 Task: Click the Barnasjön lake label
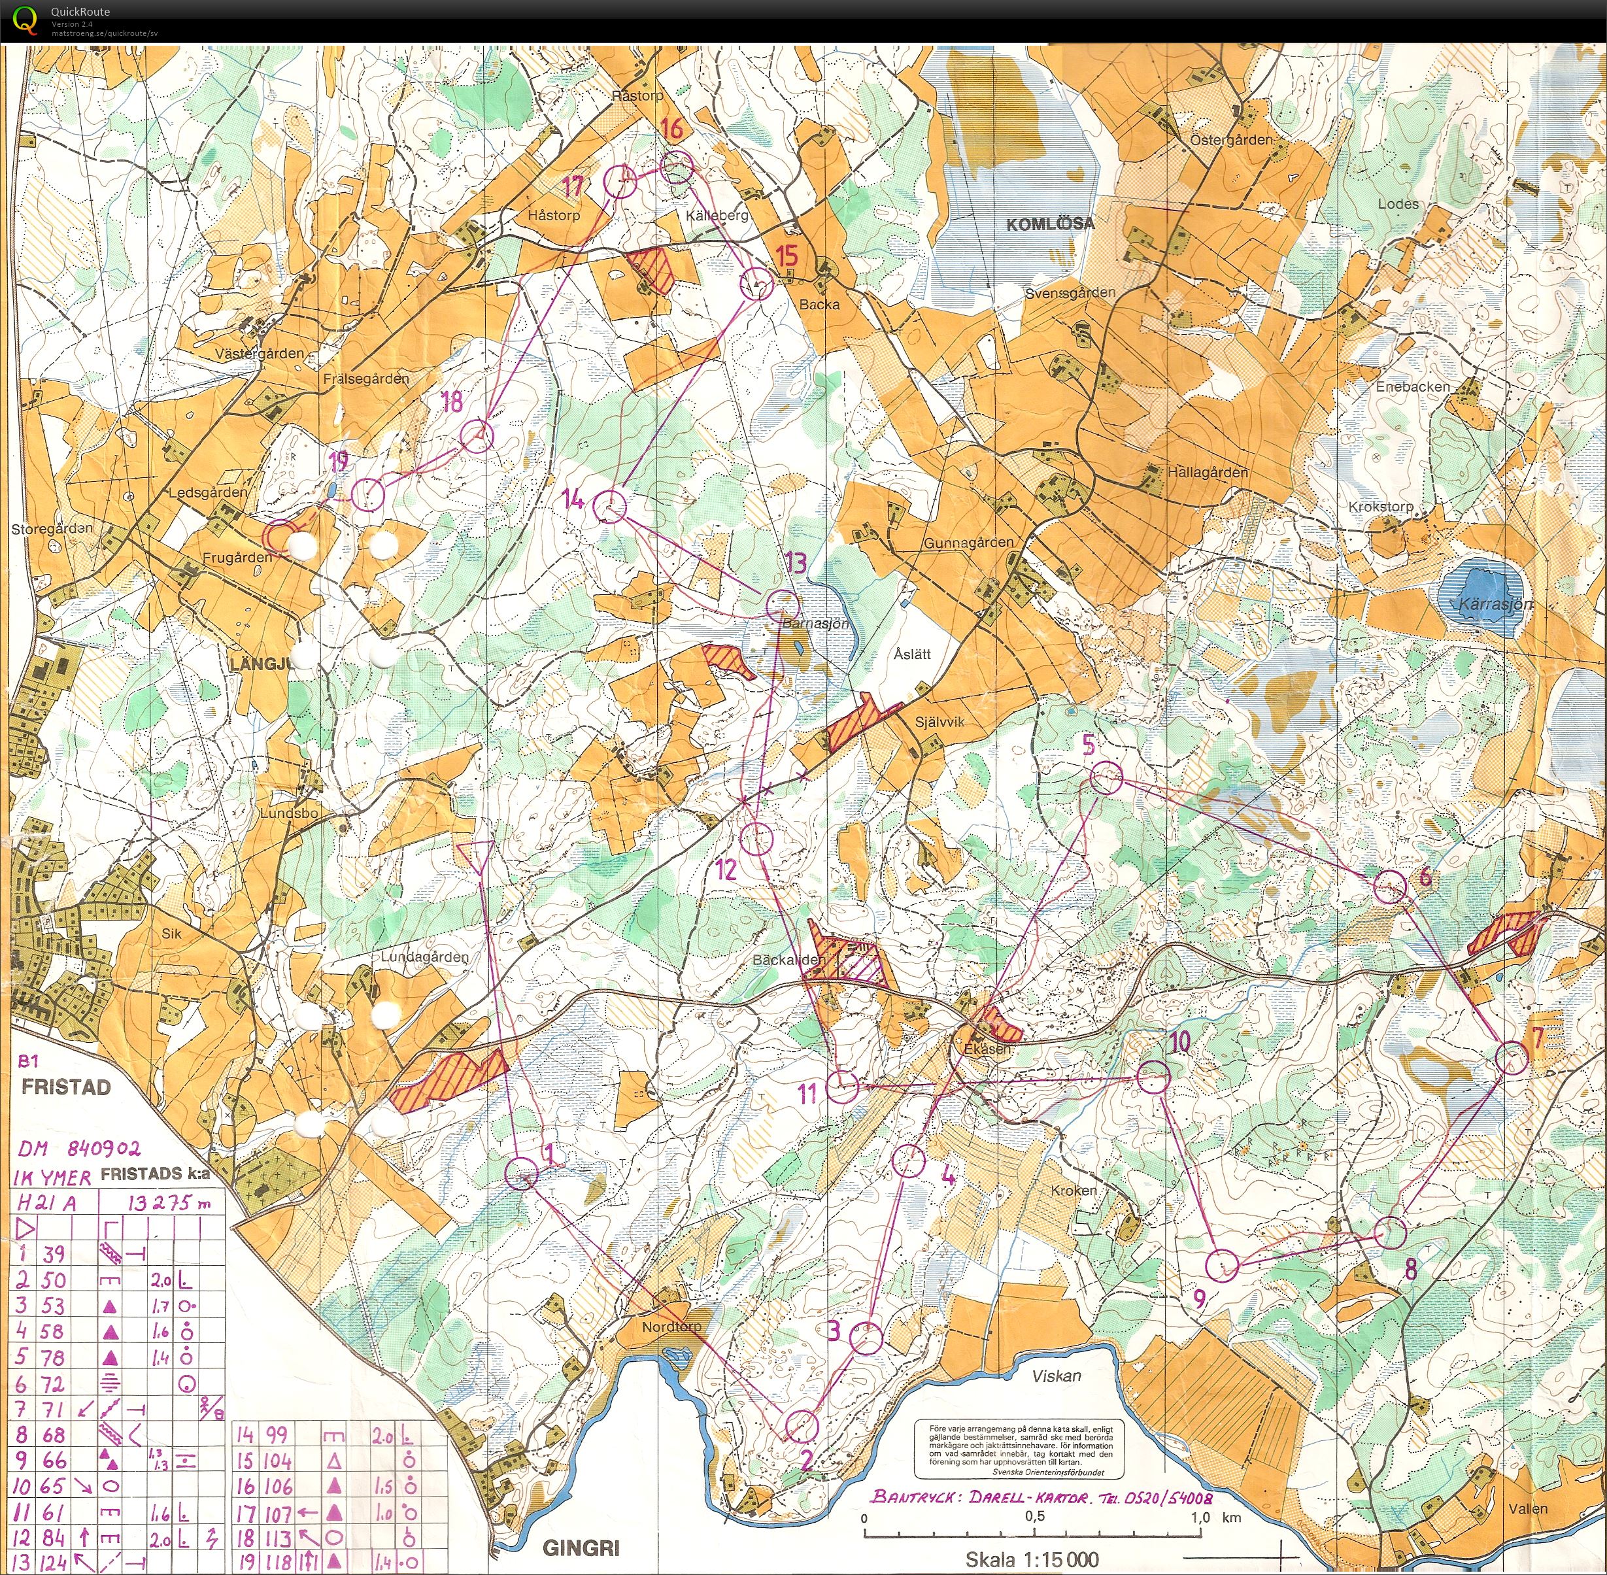(x=815, y=624)
